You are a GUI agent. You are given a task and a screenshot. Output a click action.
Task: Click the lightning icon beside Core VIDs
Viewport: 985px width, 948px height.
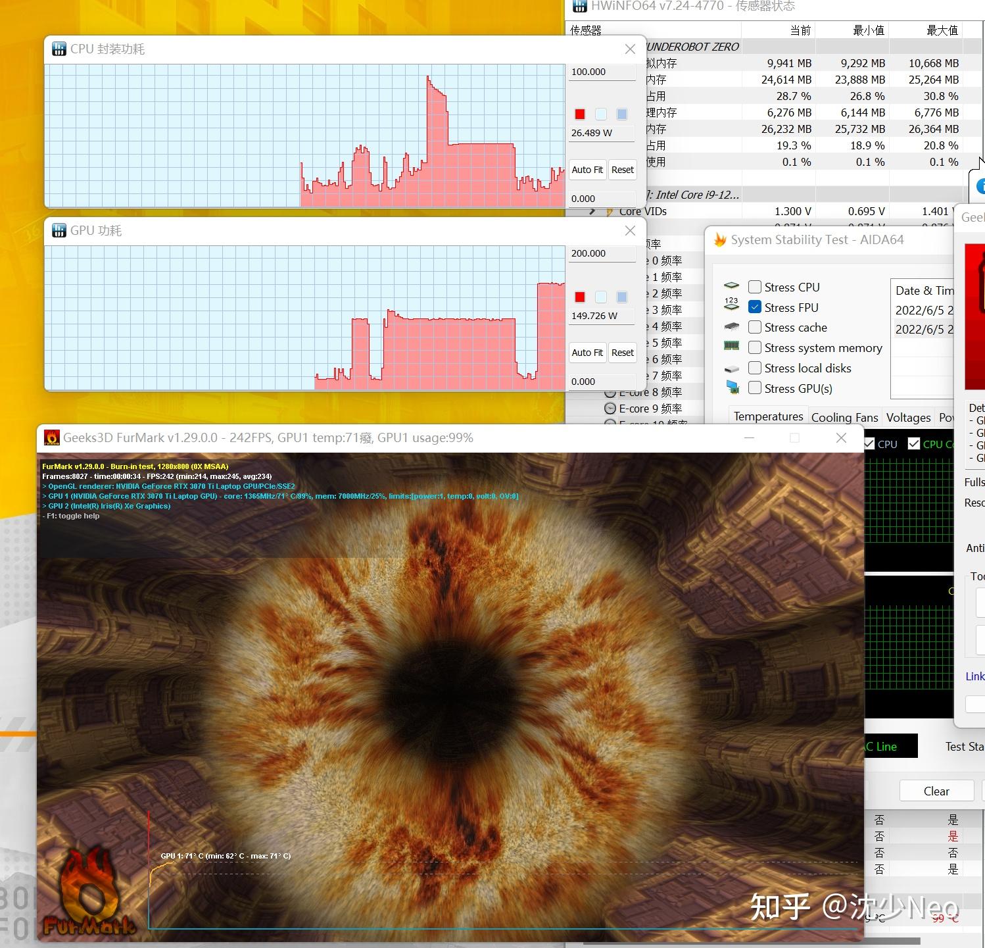point(610,212)
